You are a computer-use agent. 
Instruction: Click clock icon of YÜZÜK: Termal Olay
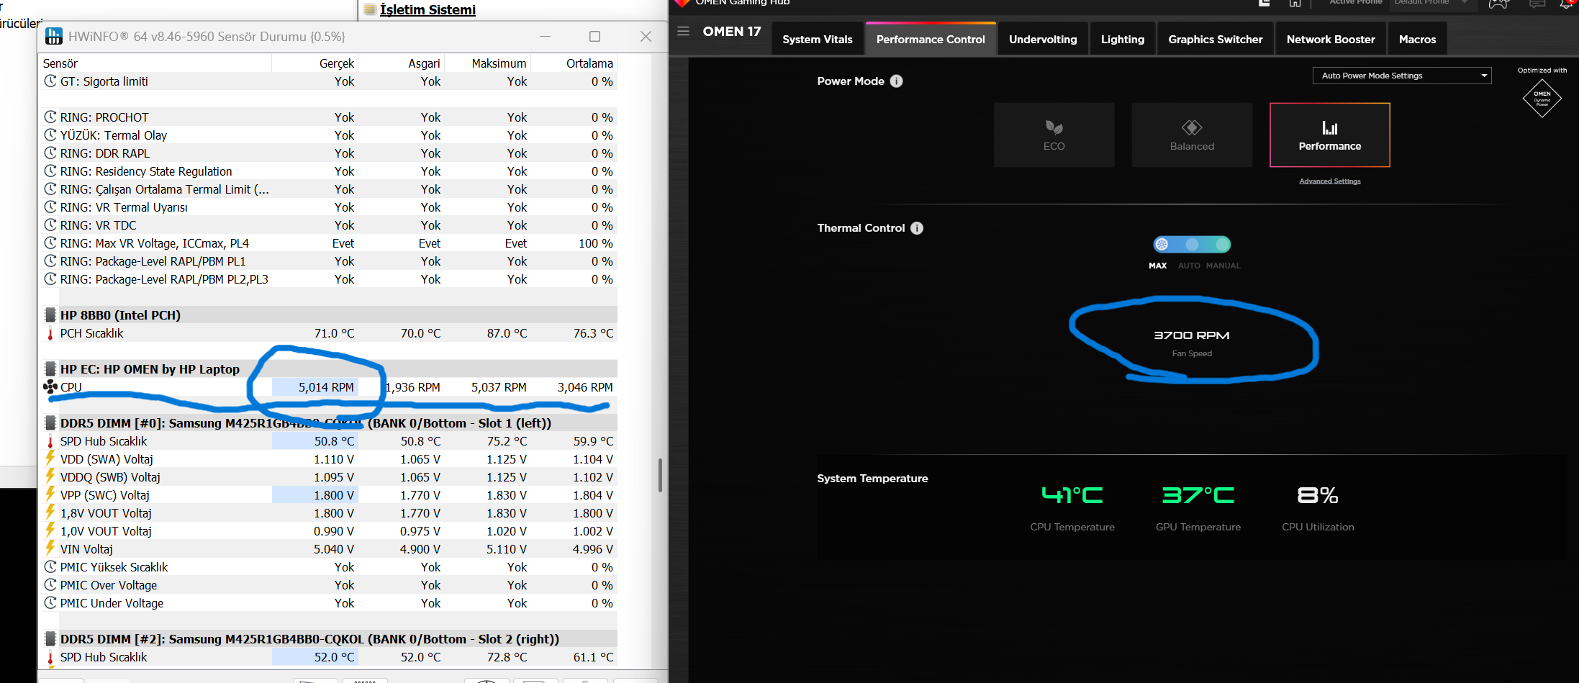click(50, 135)
